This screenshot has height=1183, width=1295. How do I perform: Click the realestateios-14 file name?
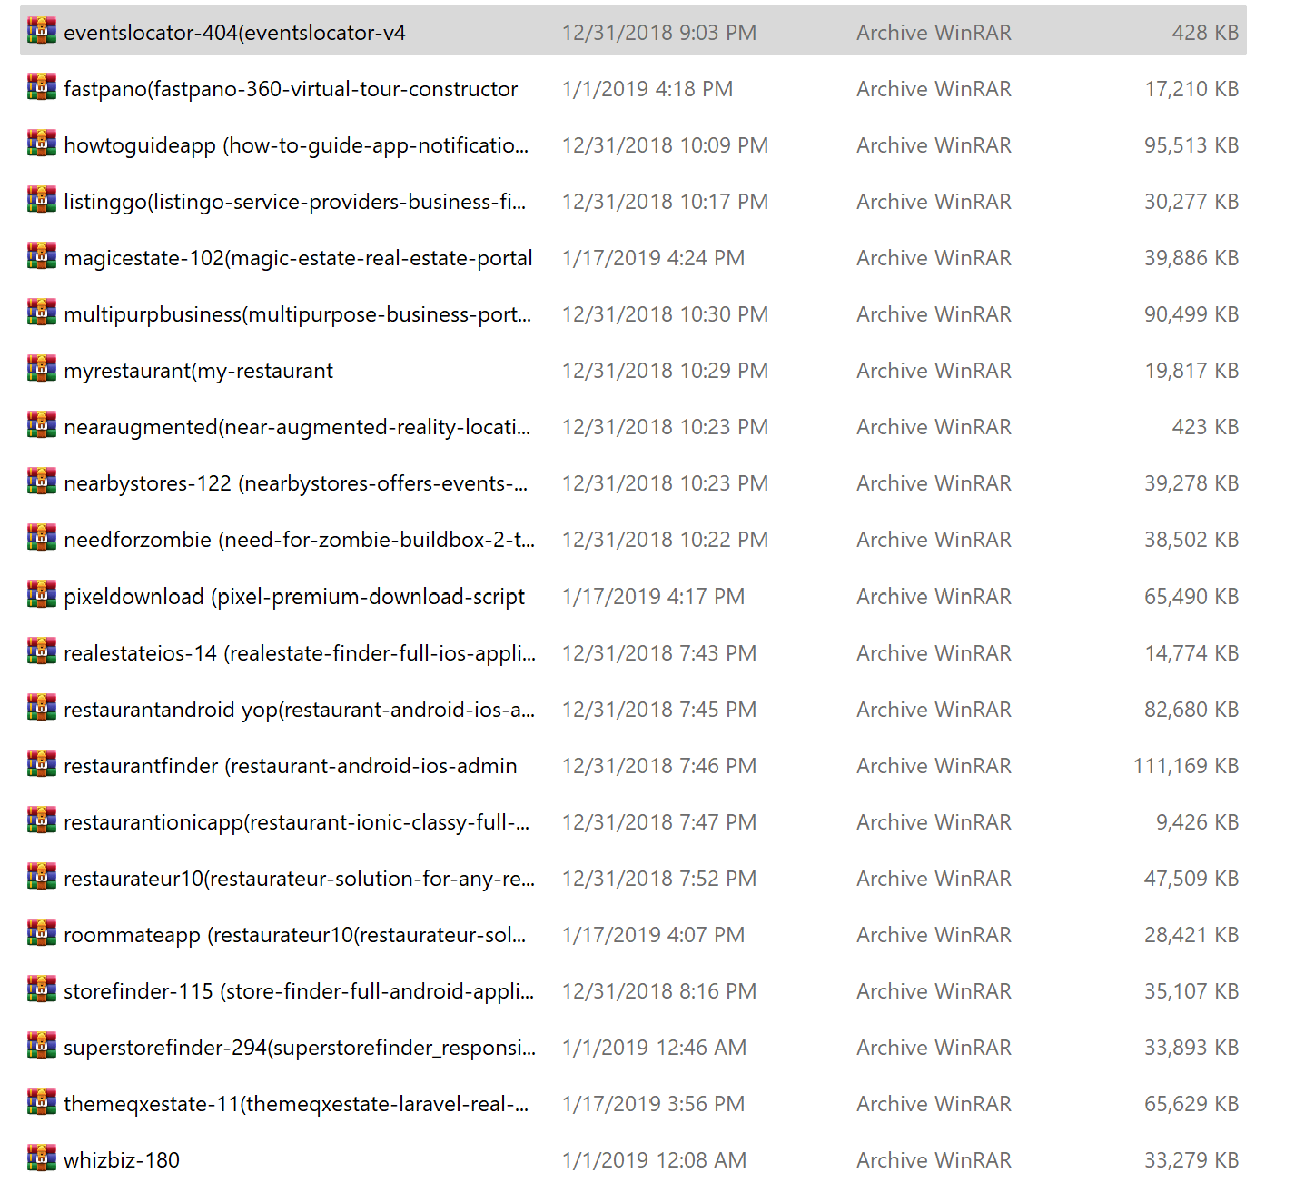tap(300, 653)
